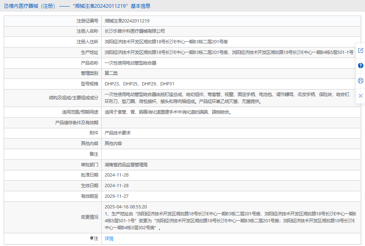Open the help question-mark icon
The height and width of the screenshot is (246, 365).
point(361,65)
